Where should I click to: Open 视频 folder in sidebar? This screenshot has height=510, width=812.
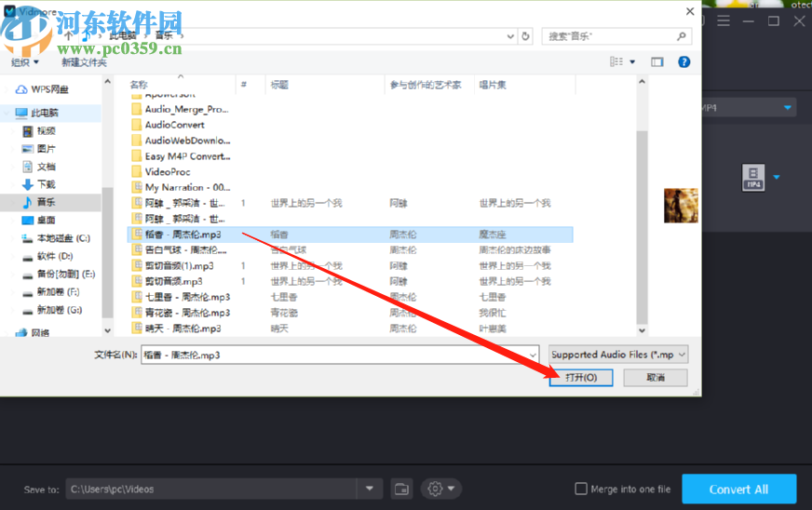(x=46, y=131)
